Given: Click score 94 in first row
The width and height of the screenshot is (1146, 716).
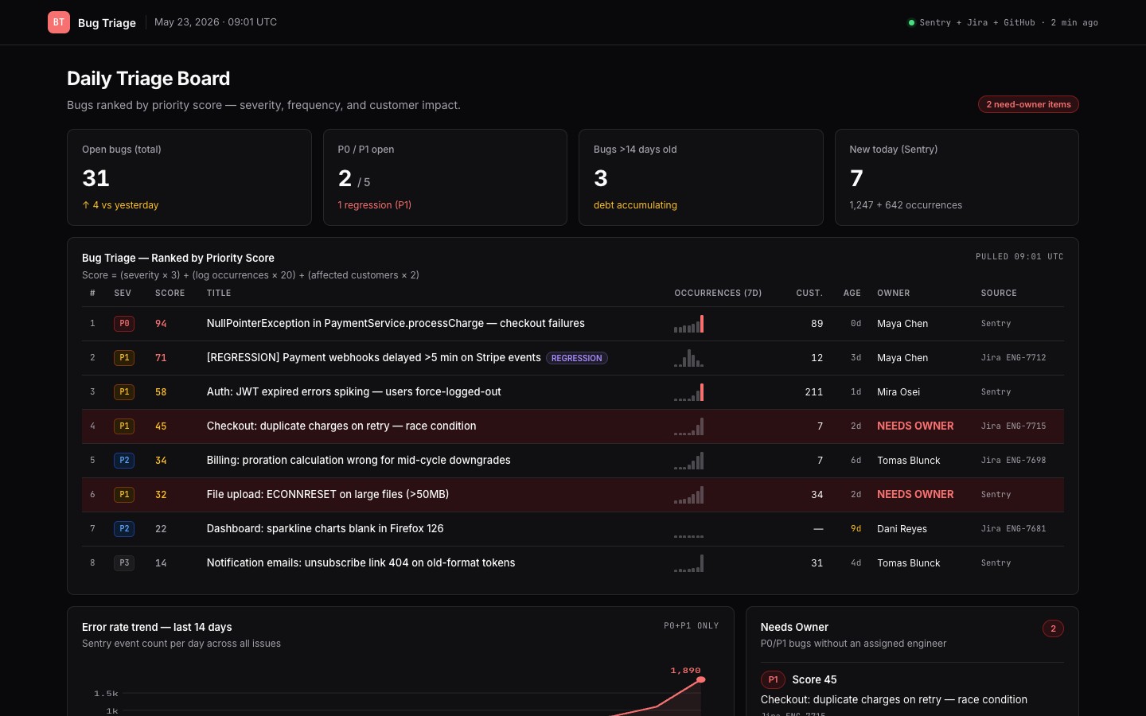Looking at the screenshot, I should pos(161,324).
